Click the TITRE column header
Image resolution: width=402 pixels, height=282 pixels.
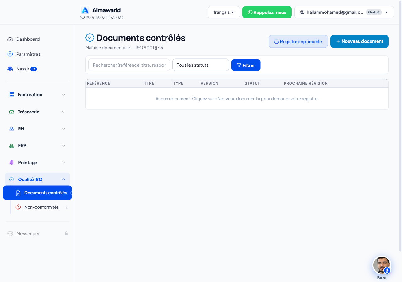148,83
